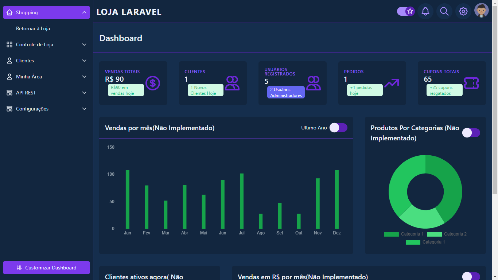Click the people icon in Usuários Registrados card

(313, 83)
